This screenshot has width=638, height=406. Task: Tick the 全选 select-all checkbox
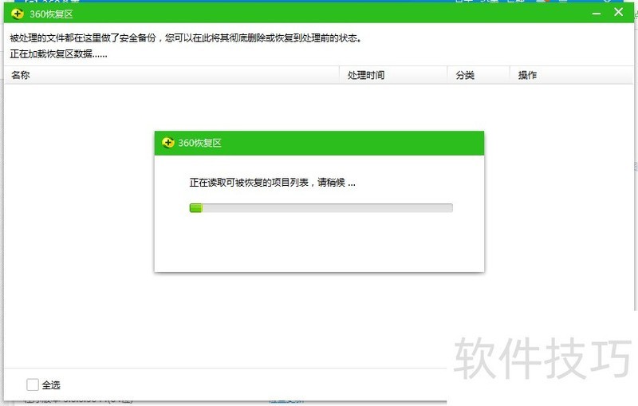click(x=33, y=384)
